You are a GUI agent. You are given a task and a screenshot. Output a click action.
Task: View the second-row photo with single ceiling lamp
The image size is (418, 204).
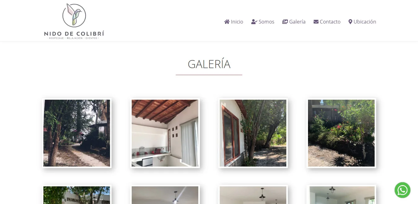(x=165, y=194)
